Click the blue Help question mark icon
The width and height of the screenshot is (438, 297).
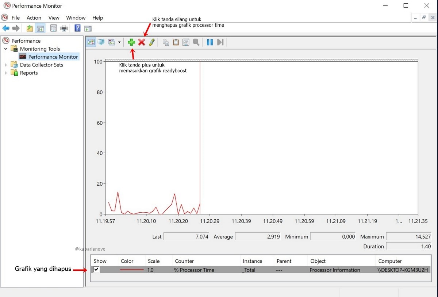point(77,28)
